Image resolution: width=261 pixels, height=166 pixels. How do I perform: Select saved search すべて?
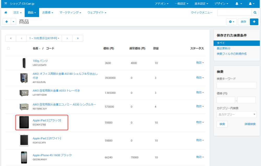[x=236, y=43]
